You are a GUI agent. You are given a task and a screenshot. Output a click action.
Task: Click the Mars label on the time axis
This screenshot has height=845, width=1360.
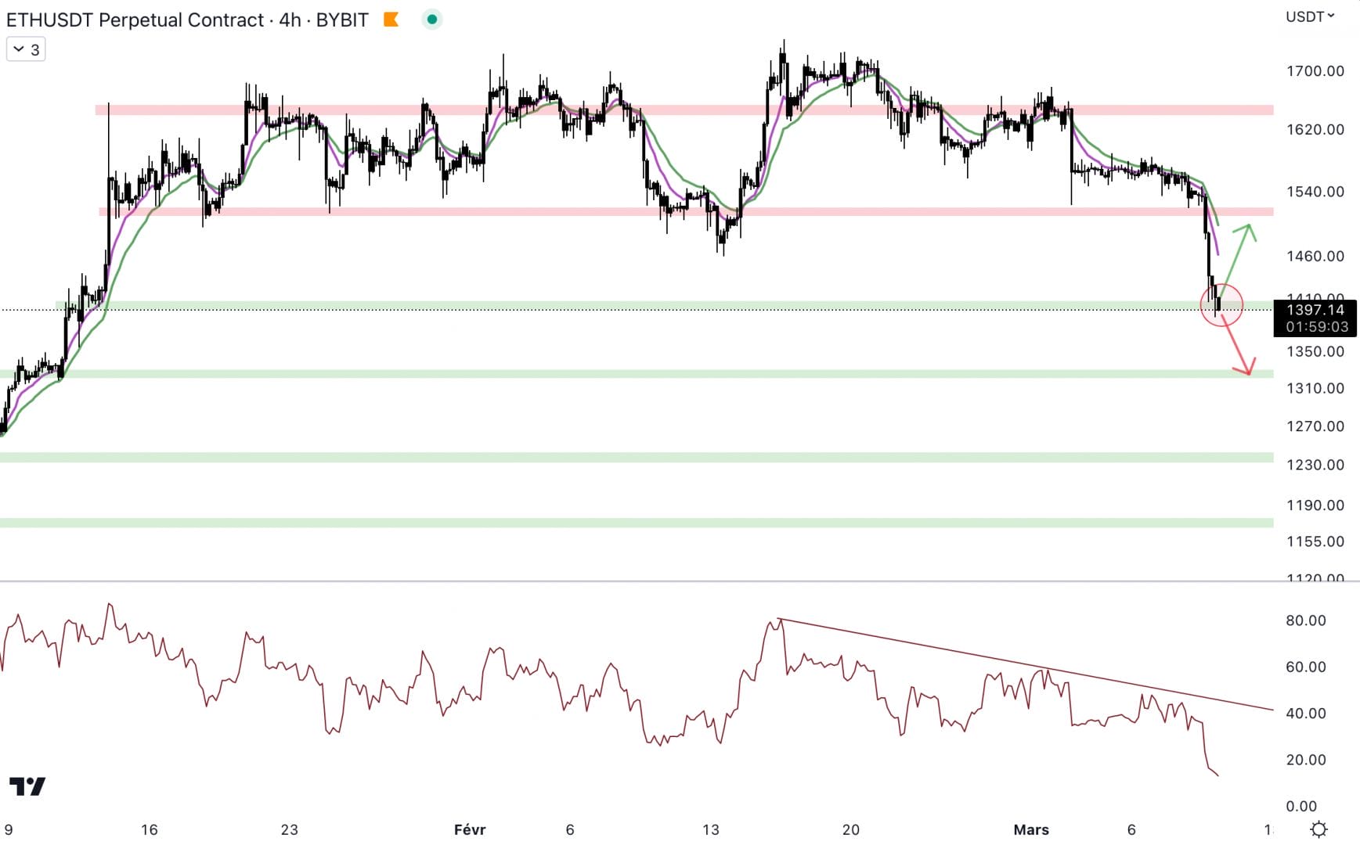point(1032,830)
